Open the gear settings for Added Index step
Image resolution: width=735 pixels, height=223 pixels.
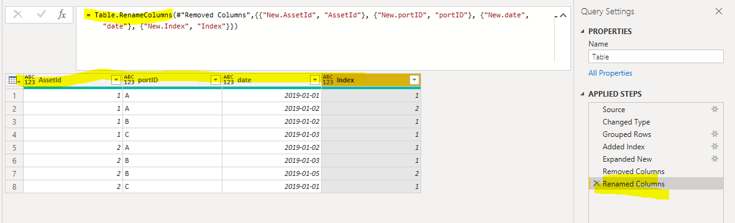coord(714,147)
